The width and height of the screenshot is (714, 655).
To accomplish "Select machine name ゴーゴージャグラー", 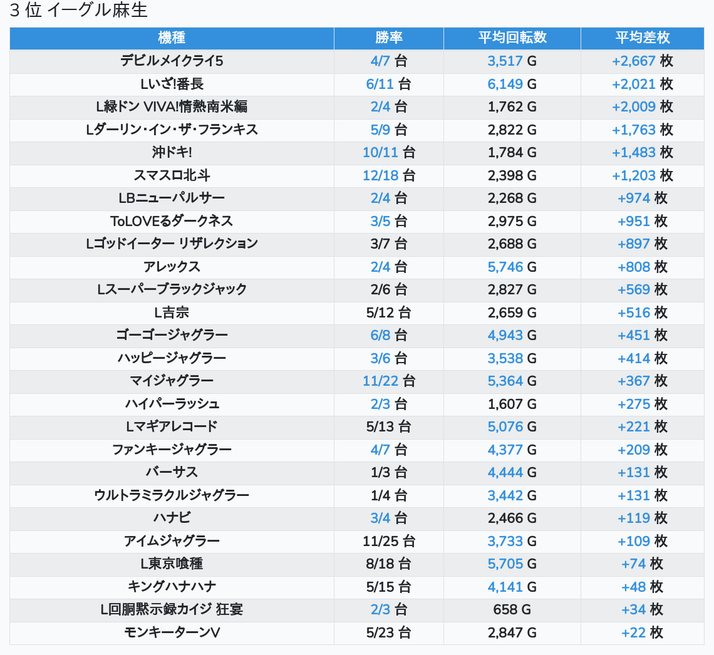I will (172, 336).
